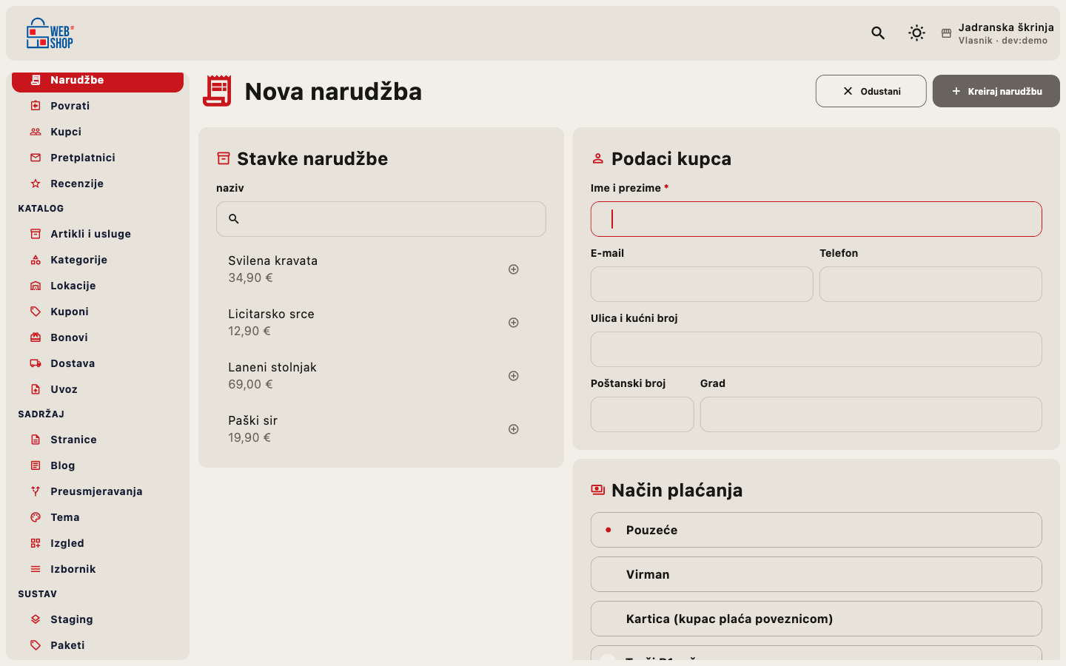The width and height of the screenshot is (1066, 666).
Task: Click the Odustani button
Action: coord(871,91)
